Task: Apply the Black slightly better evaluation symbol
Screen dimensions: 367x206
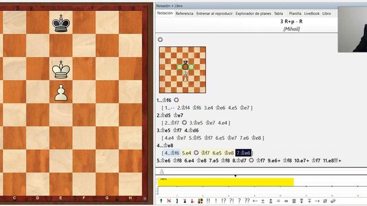Action: click(x=302, y=201)
